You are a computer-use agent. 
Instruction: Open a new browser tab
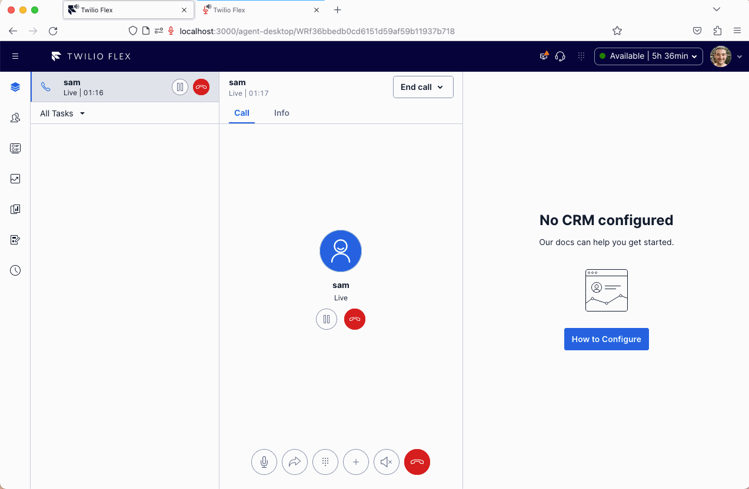pos(338,10)
